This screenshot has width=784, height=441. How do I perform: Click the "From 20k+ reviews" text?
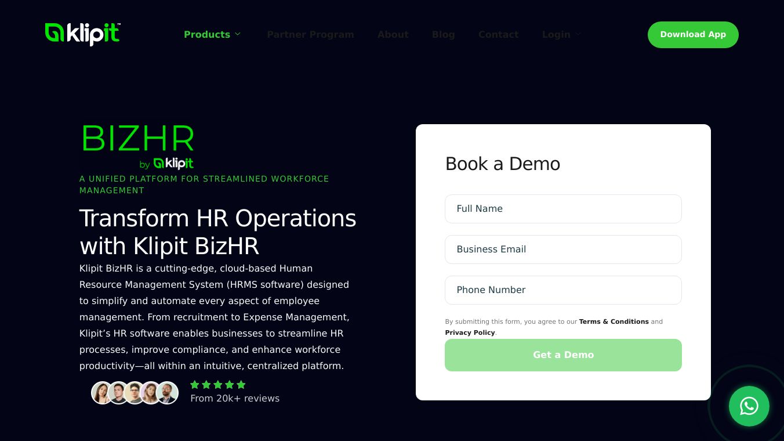235,399
